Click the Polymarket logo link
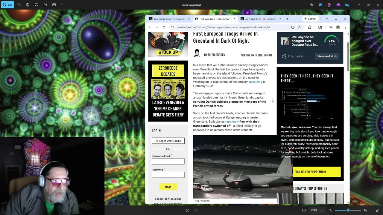 tap(293, 56)
